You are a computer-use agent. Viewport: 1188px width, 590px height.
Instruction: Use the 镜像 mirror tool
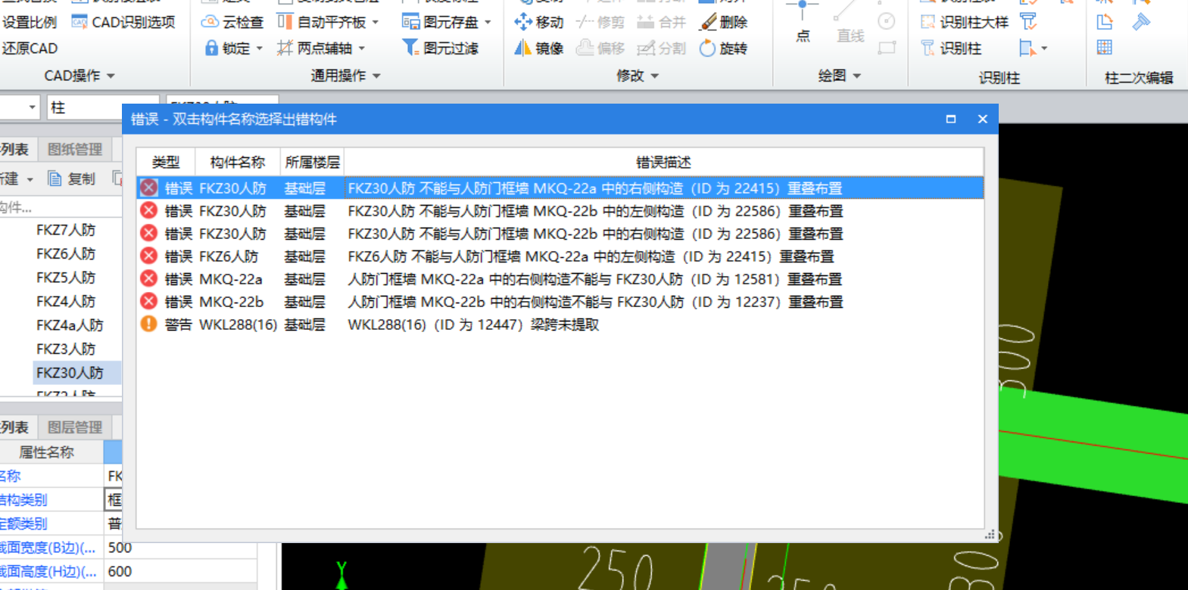(538, 48)
